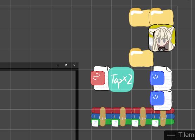
Task: Select the top-row folder tile left of the other folder
Action: tap(139, 17)
